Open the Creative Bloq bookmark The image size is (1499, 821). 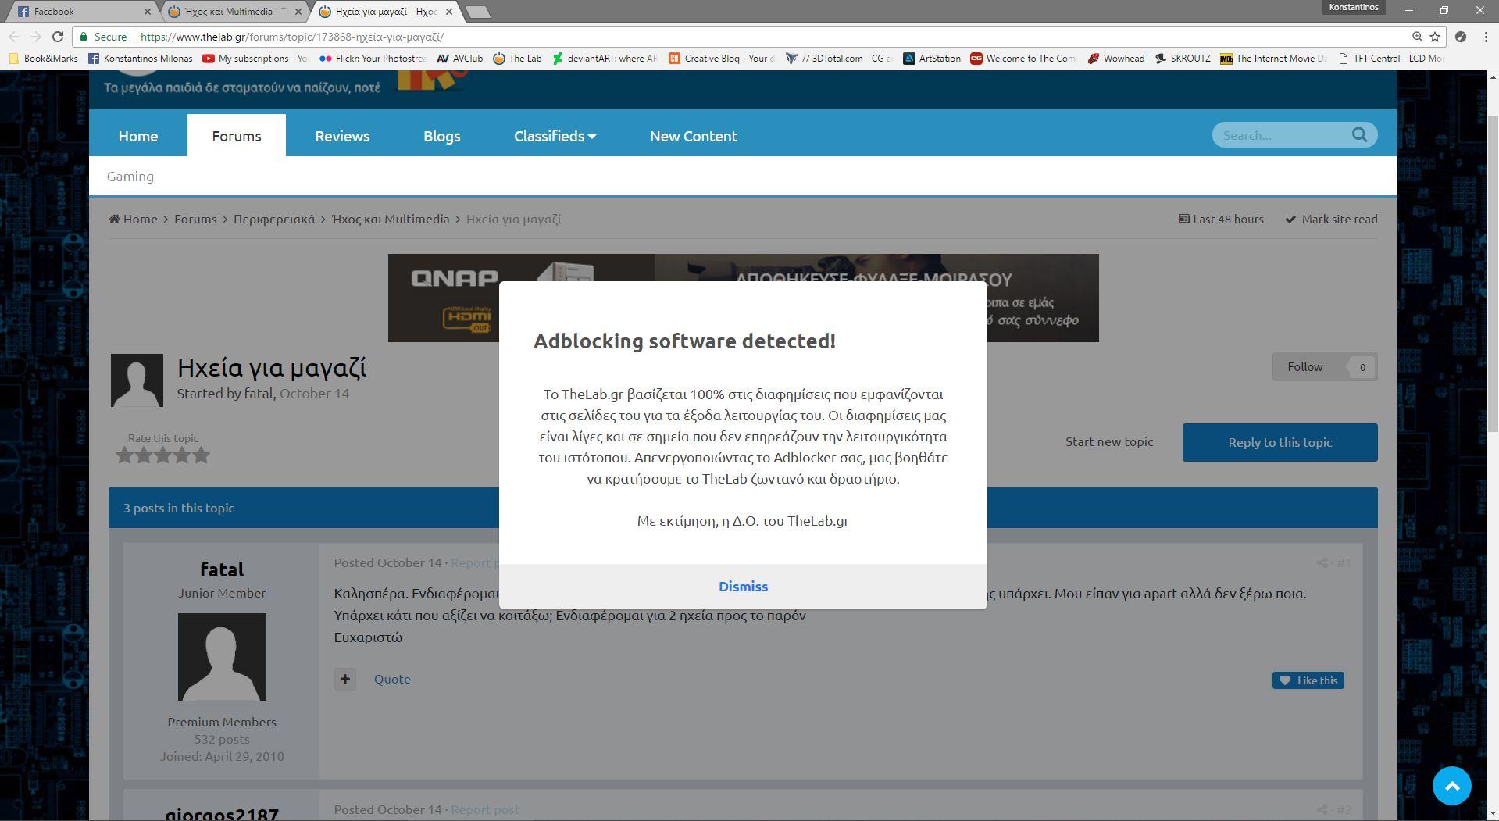pyautogui.click(x=722, y=59)
